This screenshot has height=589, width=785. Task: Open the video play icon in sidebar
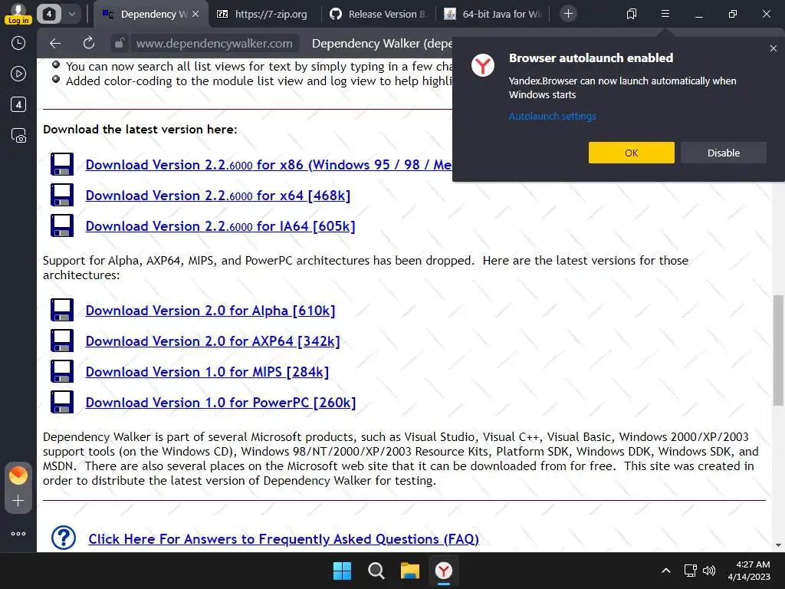[18, 74]
